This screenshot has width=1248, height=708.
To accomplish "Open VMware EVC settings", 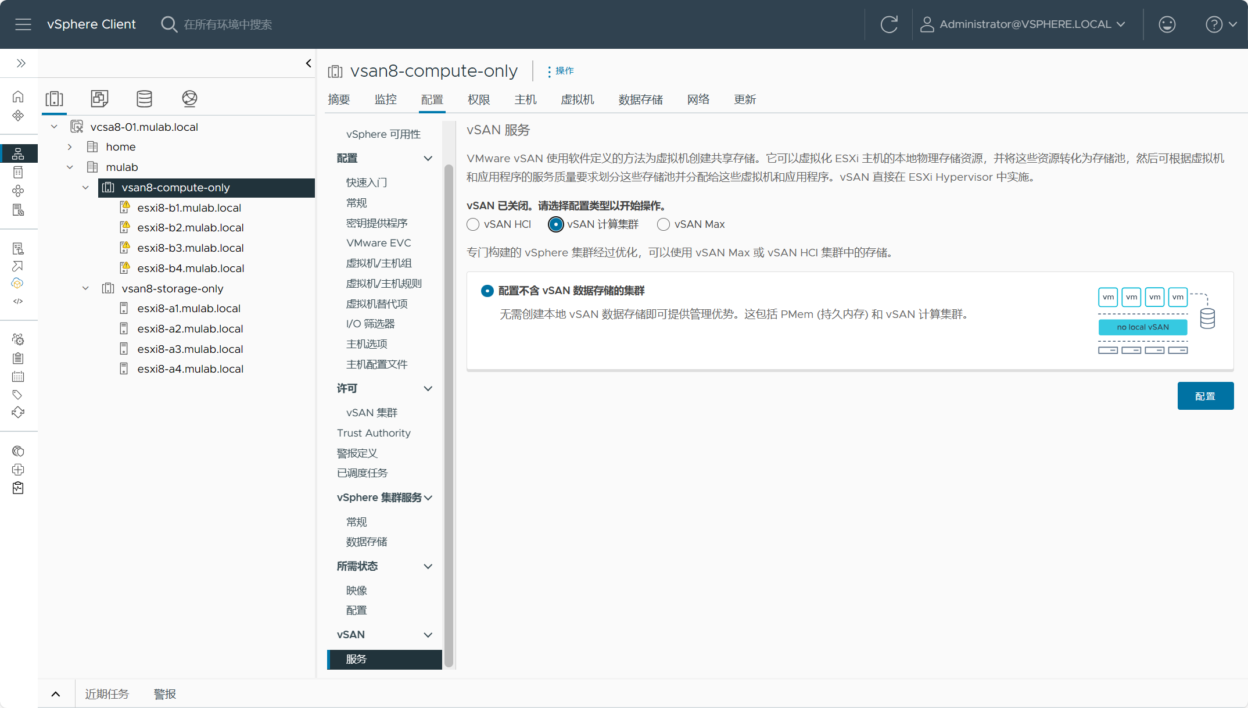I will tap(379, 243).
